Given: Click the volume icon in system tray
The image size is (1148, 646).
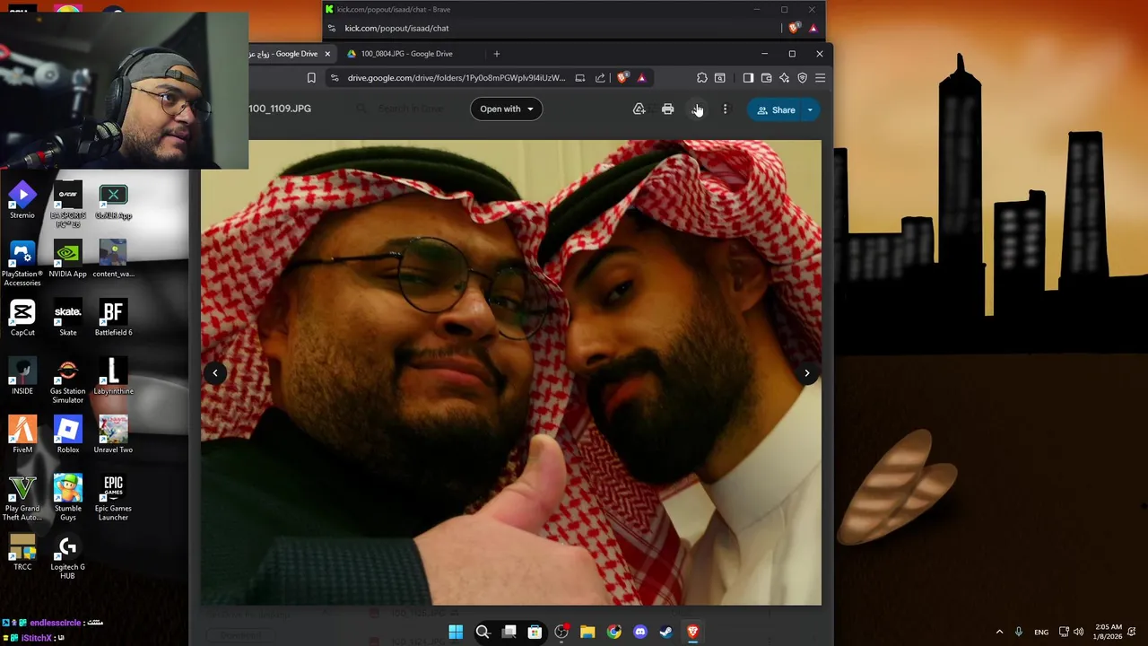Looking at the screenshot, I should pos(1078,632).
